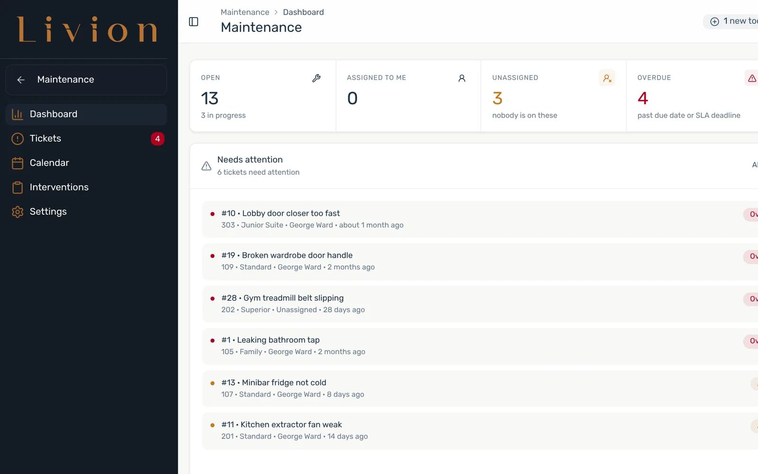
Task: Click the Dashboard bar chart icon
Action: (x=18, y=114)
